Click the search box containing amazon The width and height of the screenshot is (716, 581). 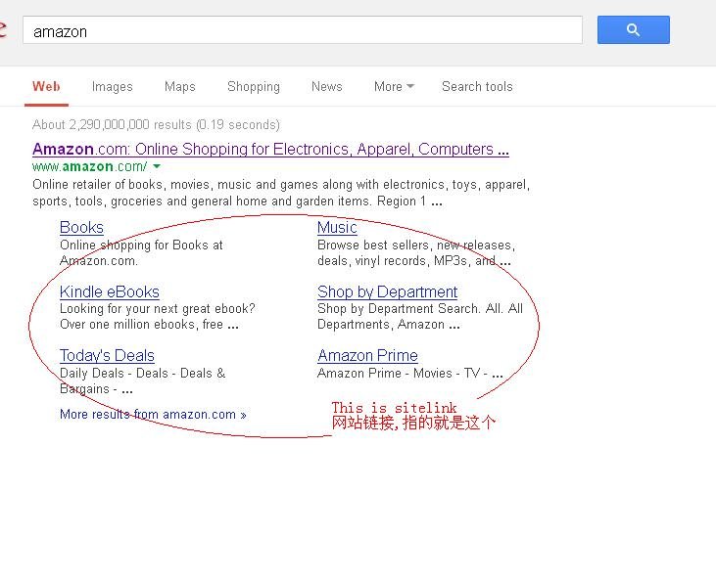point(302,30)
